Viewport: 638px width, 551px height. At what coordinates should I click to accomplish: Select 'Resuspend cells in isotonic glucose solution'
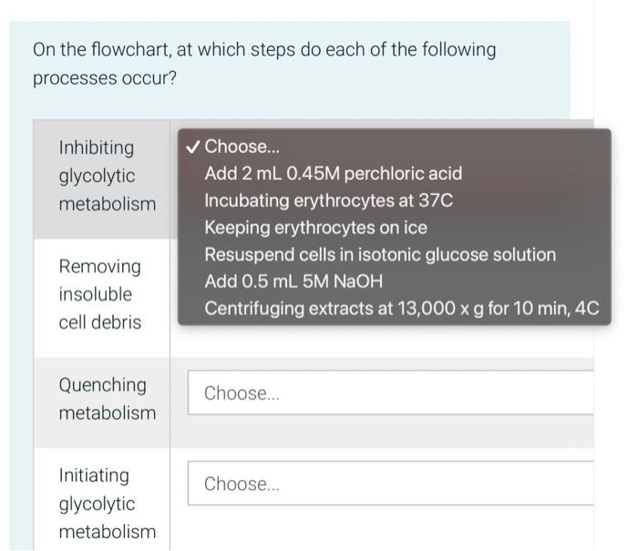[379, 255]
